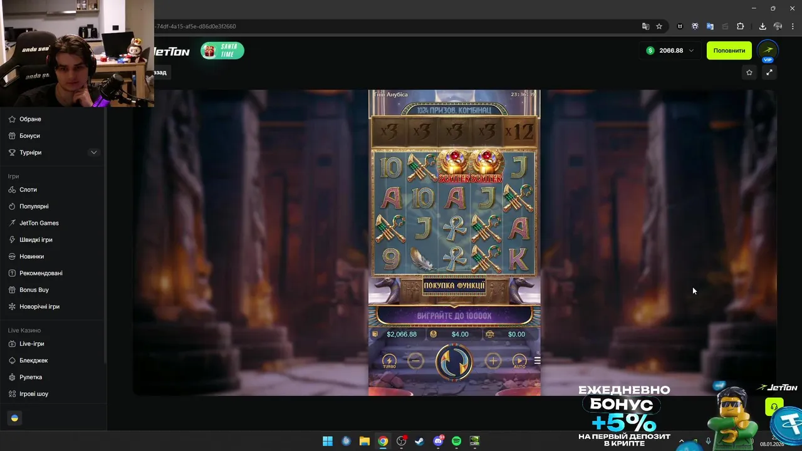Open the Santa Time promo badge
Viewport: 802px width, 451px height.
click(x=222, y=51)
